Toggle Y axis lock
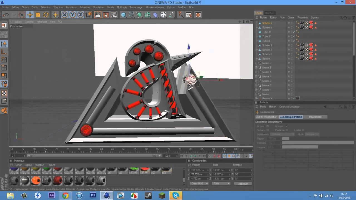This screenshot has height=200, width=356. [73, 15]
